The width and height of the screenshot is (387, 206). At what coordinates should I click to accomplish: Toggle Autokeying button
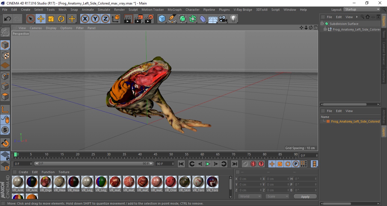[x=253, y=164]
